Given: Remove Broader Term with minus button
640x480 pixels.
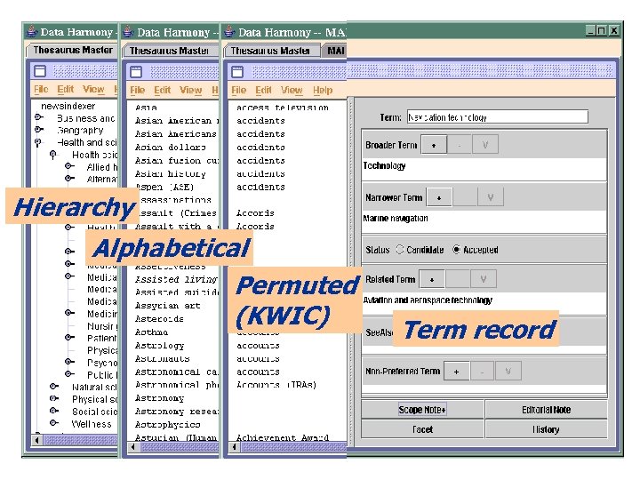Looking at the screenshot, I should [x=460, y=145].
